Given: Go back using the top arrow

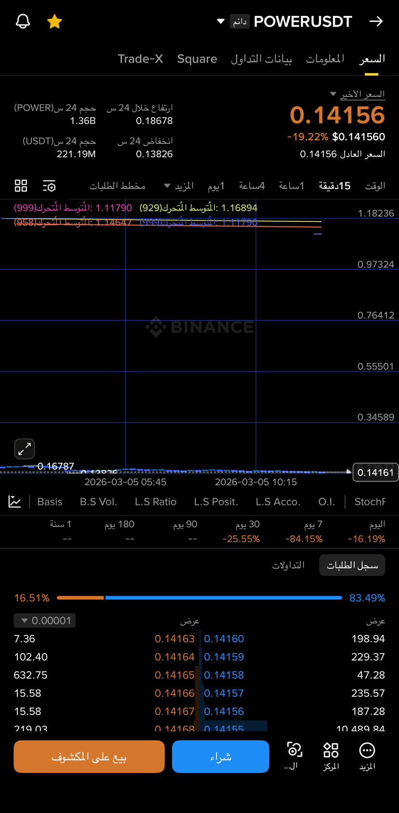Looking at the screenshot, I should pos(376,21).
